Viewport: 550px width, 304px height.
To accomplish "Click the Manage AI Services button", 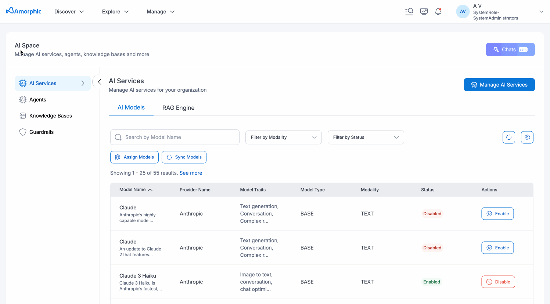I will pos(499,85).
